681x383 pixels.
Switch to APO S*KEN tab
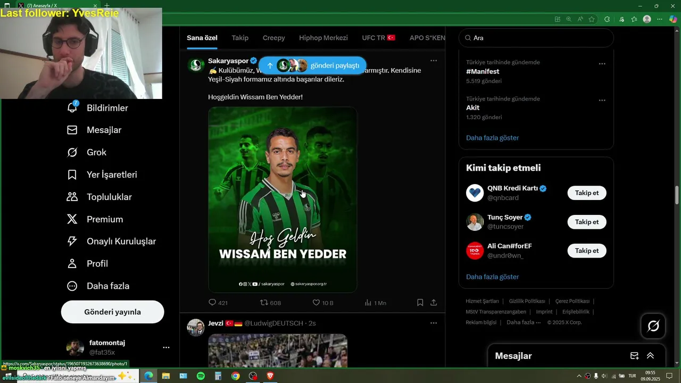pos(427,38)
